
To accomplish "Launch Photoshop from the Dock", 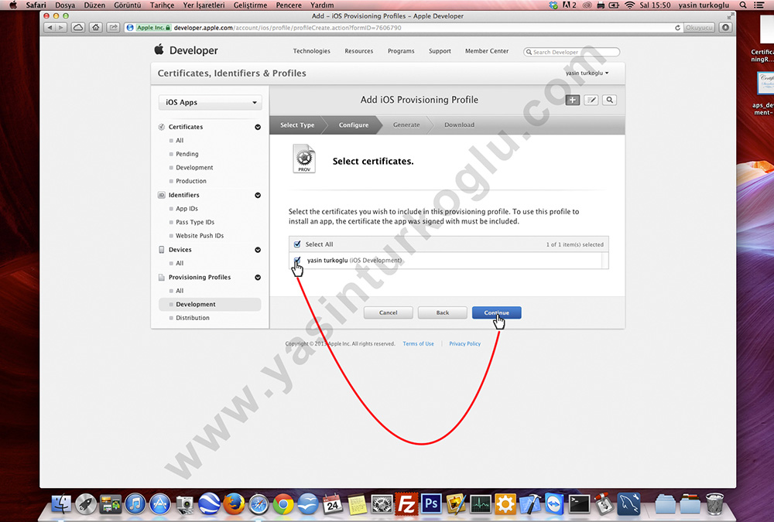I will click(x=431, y=504).
